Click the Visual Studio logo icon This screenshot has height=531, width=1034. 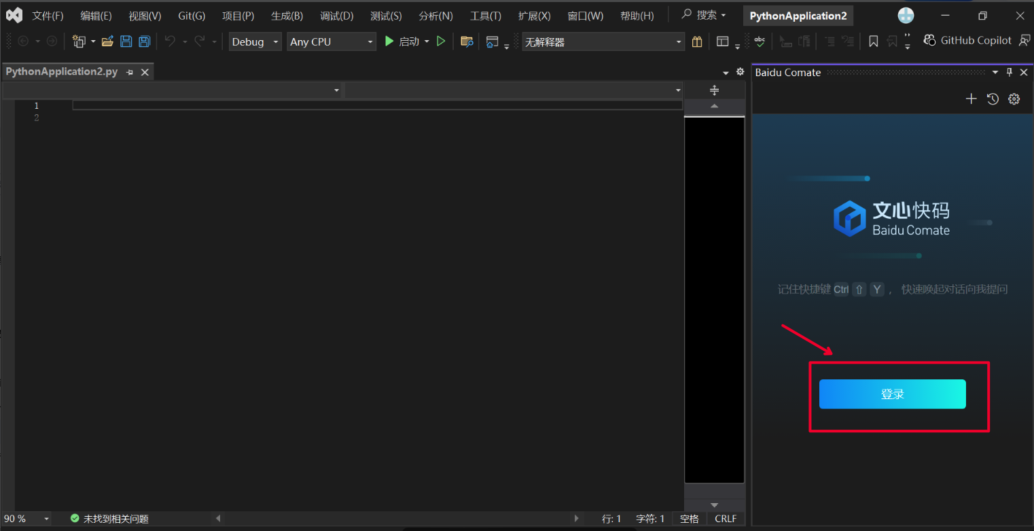[14, 15]
